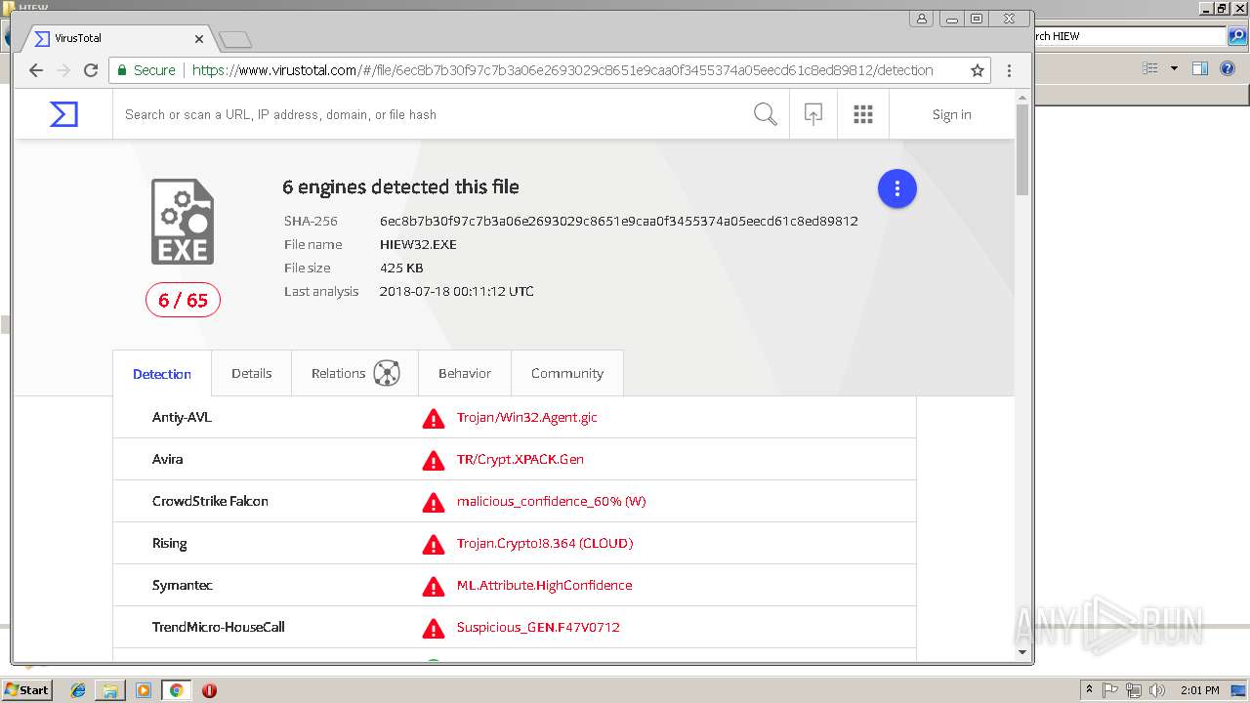
Task: Click the Search HIEW field in Explorer
Action: point(1128,36)
